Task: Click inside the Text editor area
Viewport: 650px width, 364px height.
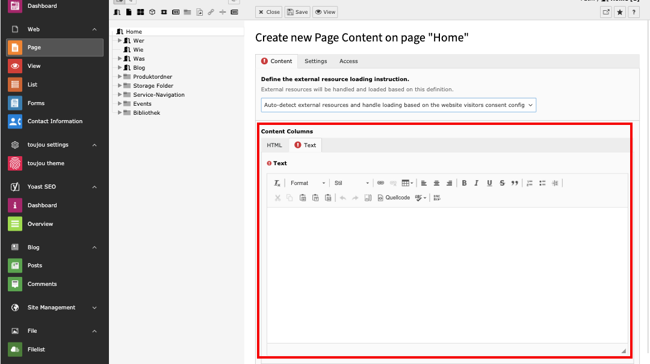Action: [x=447, y=273]
